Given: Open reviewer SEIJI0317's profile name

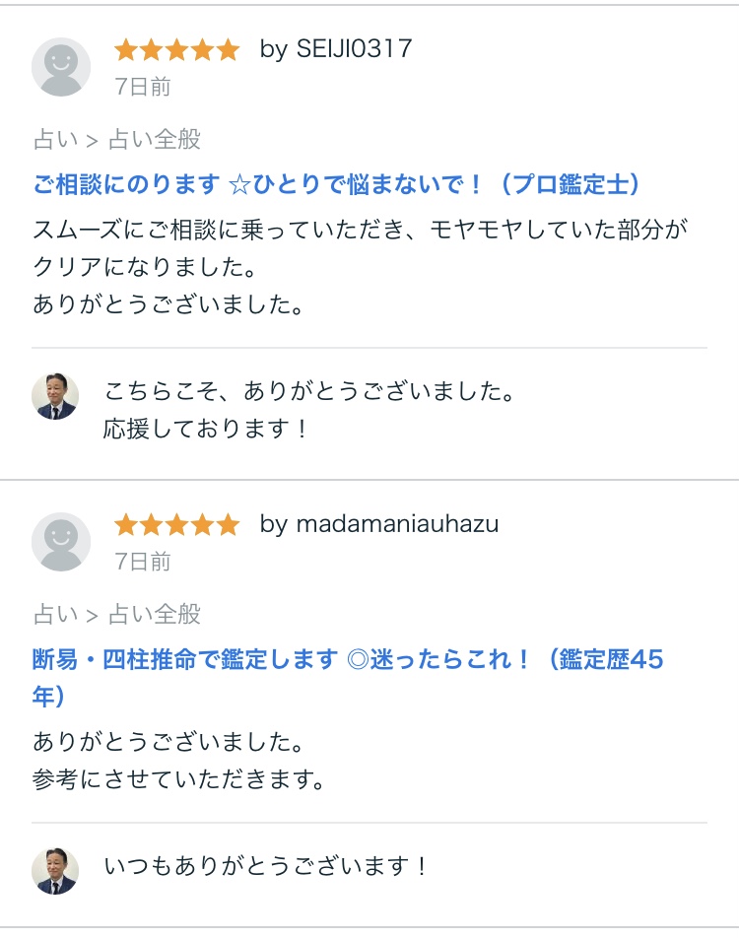Looking at the screenshot, I should pos(336,49).
